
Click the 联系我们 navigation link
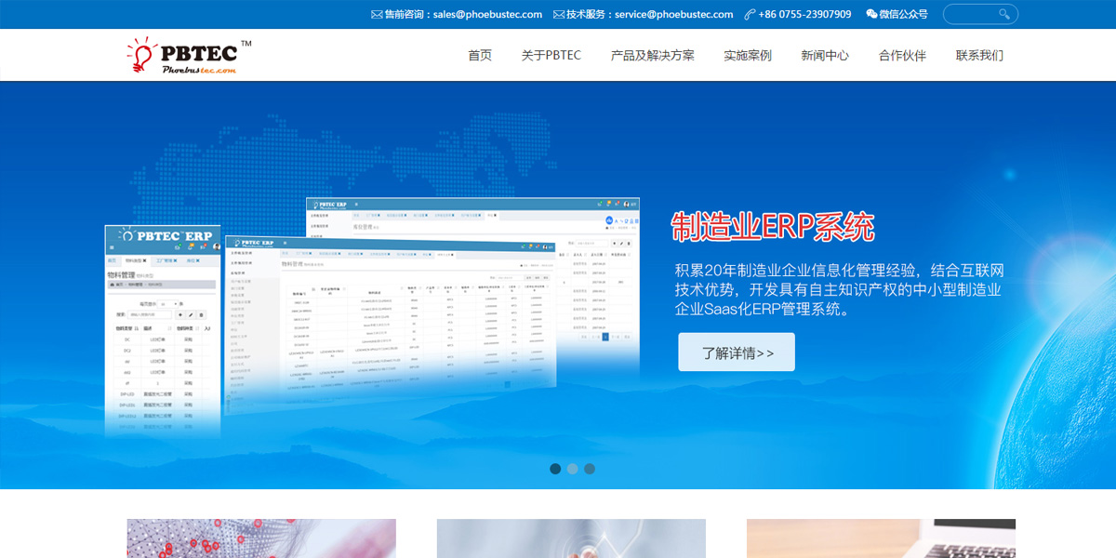click(979, 56)
